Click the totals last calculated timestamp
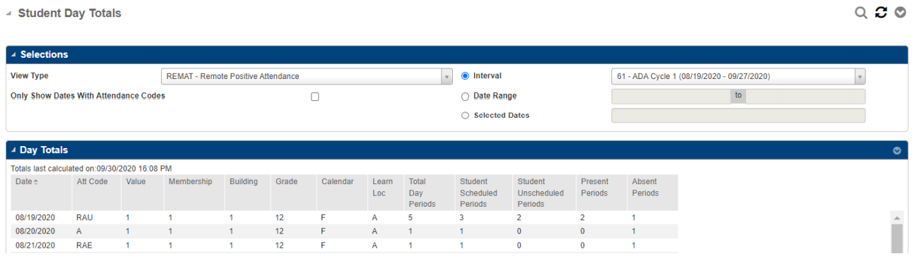Screen dimensions: 915x261 click(x=92, y=169)
